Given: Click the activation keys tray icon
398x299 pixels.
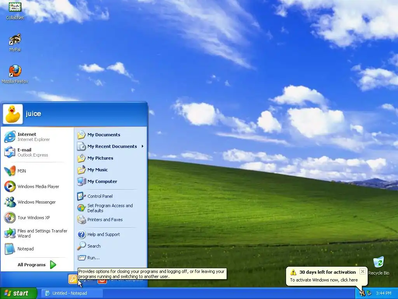Looking at the screenshot, I should [362, 294].
